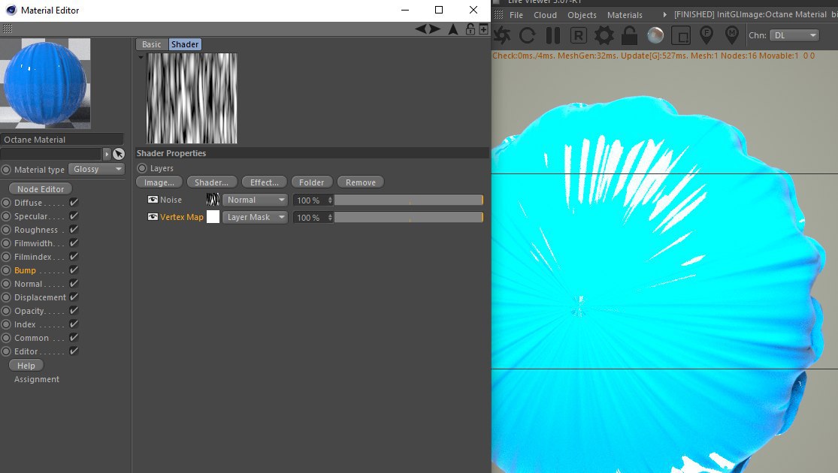Click the Live Viewer grip handle icon
The height and width of the screenshot is (473, 838).
(498, 15)
